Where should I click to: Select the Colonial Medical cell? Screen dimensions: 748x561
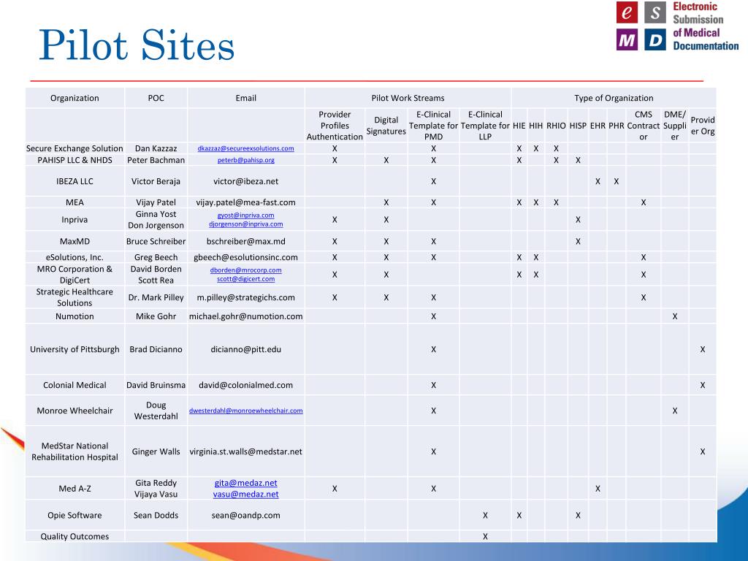[75, 385]
